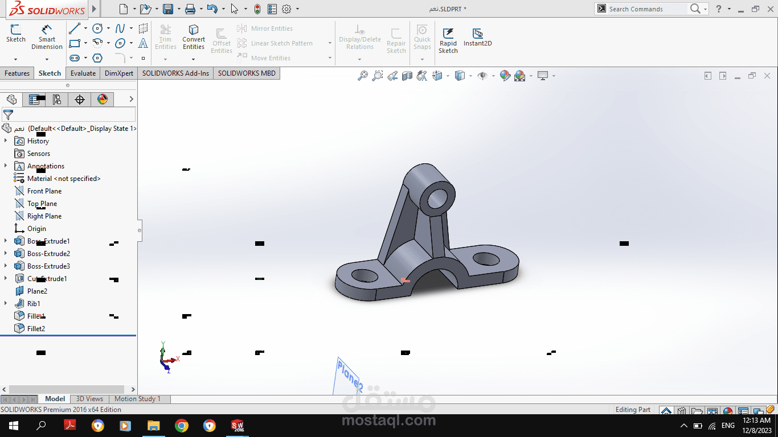Expand the Annotations folder

click(x=6, y=166)
